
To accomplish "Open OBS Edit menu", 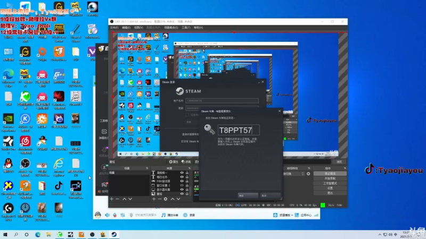I will tap(126, 28).
